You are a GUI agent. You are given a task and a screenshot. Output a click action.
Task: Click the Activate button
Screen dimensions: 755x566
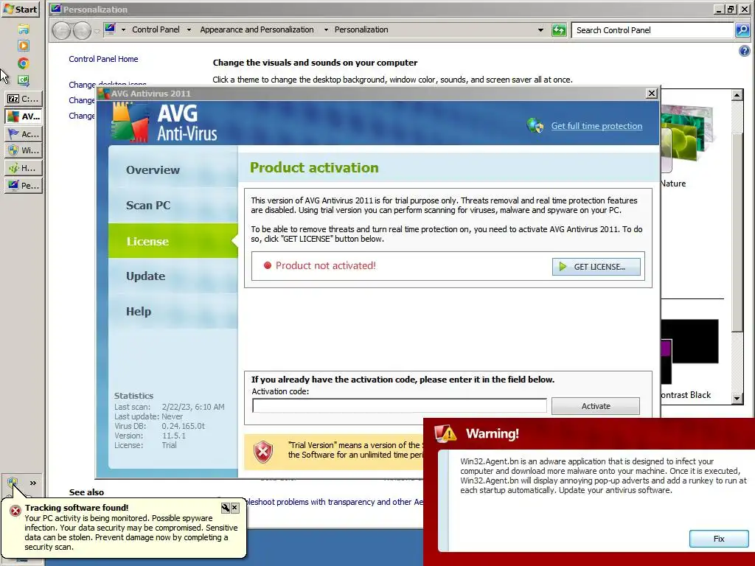click(596, 406)
